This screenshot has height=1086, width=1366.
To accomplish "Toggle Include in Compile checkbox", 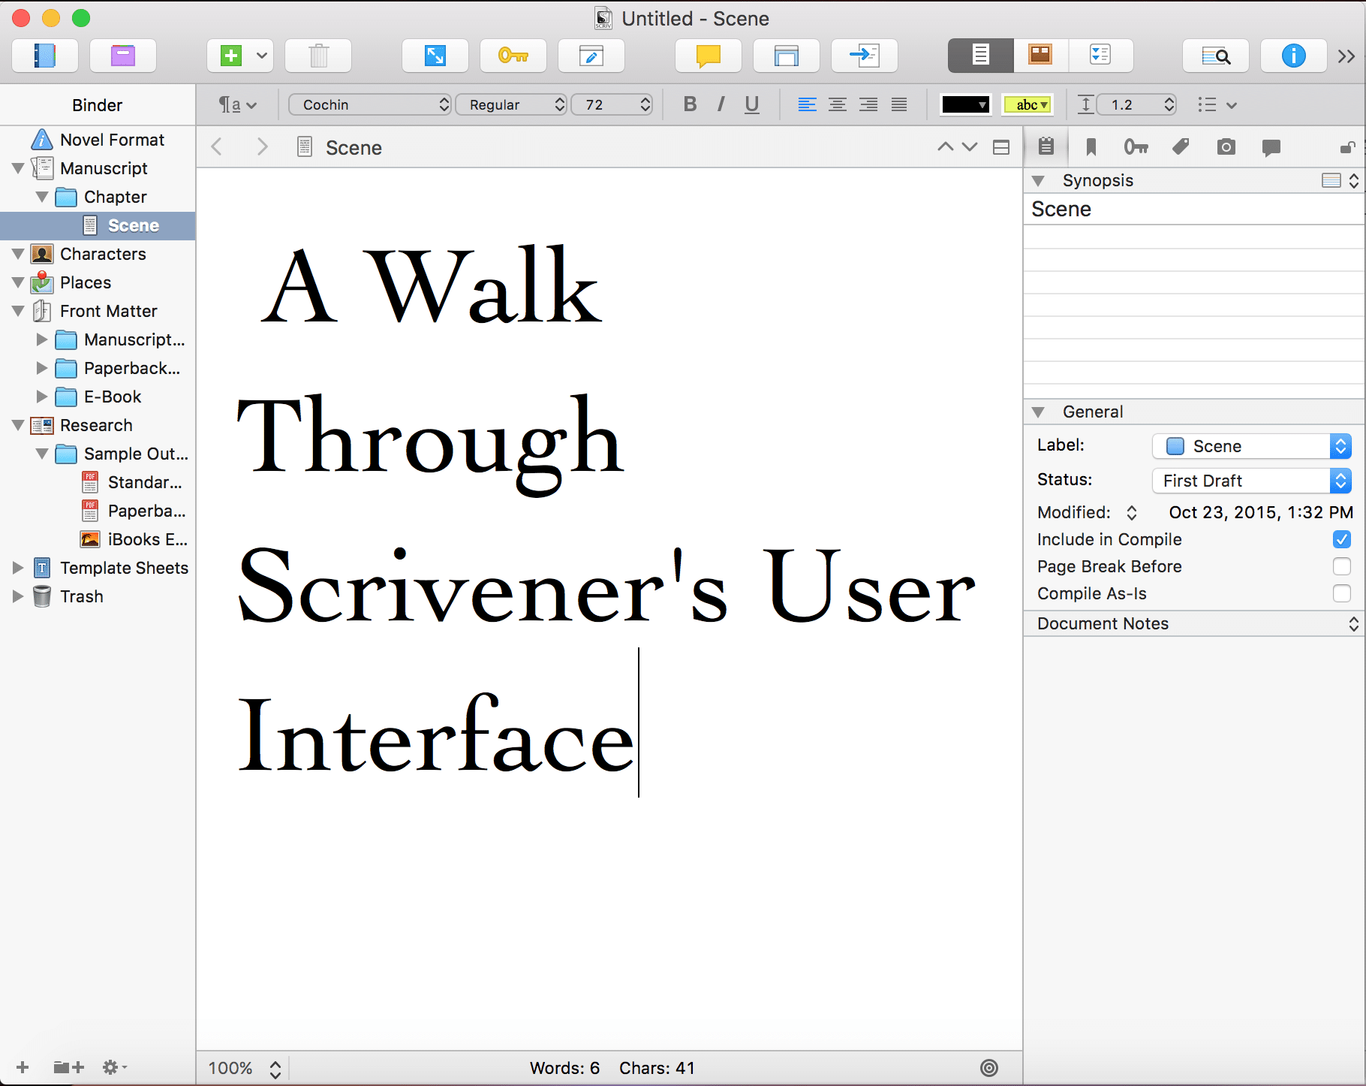I will 1342,539.
